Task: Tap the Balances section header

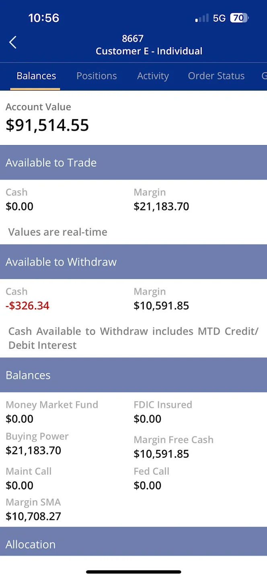Action: point(28,375)
